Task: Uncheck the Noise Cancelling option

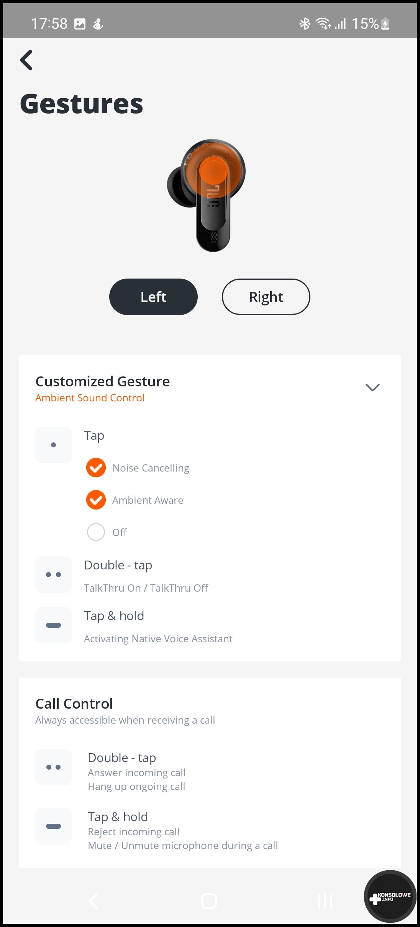Action: click(96, 468)
